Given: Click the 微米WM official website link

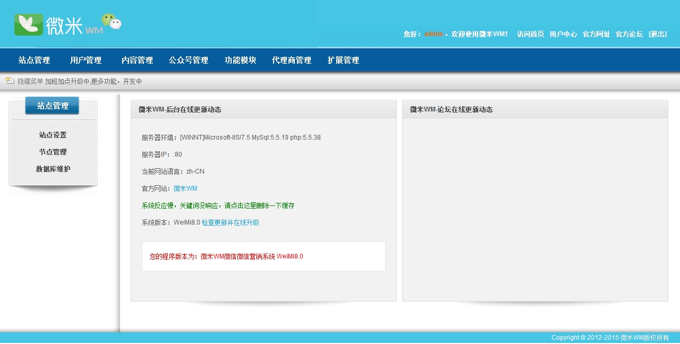Looking at the screenshot, I should 185,188.
